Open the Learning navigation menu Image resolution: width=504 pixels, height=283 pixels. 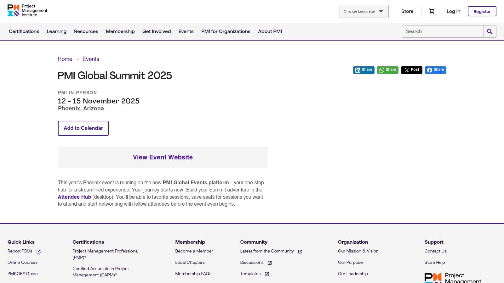[x=56, y=31]
